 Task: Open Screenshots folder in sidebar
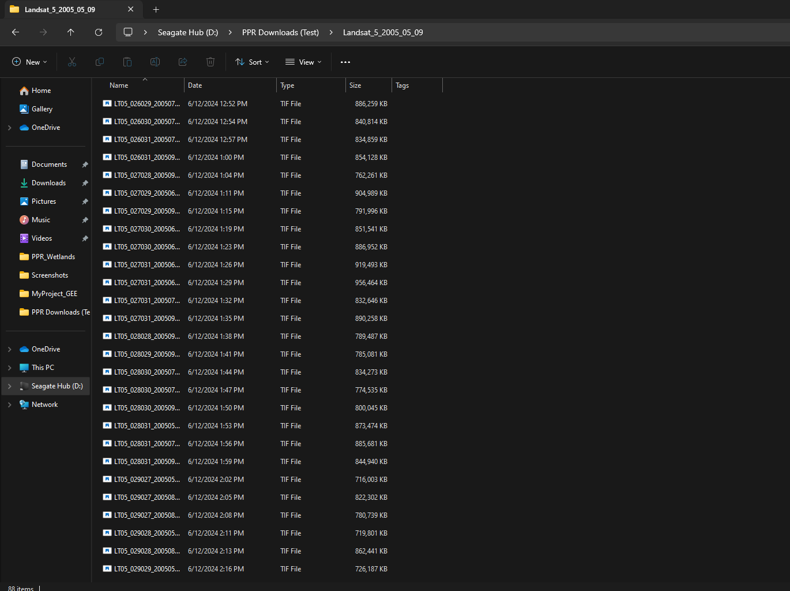[46, 275]
